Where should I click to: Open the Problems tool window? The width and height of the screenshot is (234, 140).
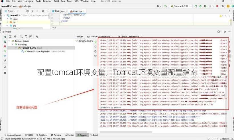tap(42, 135)
